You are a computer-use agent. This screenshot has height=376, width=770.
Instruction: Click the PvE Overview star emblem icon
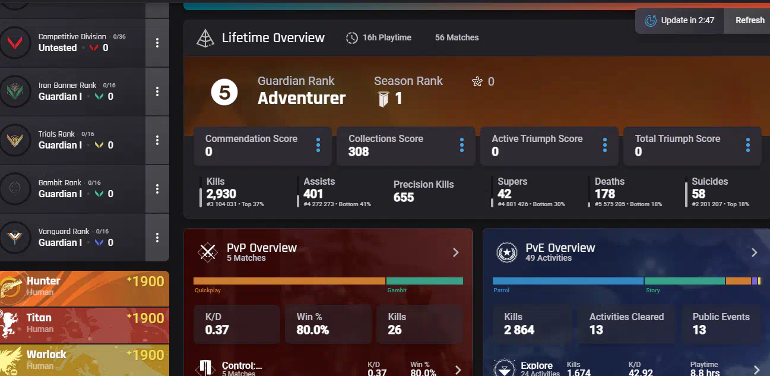click(x=506, y=252)
